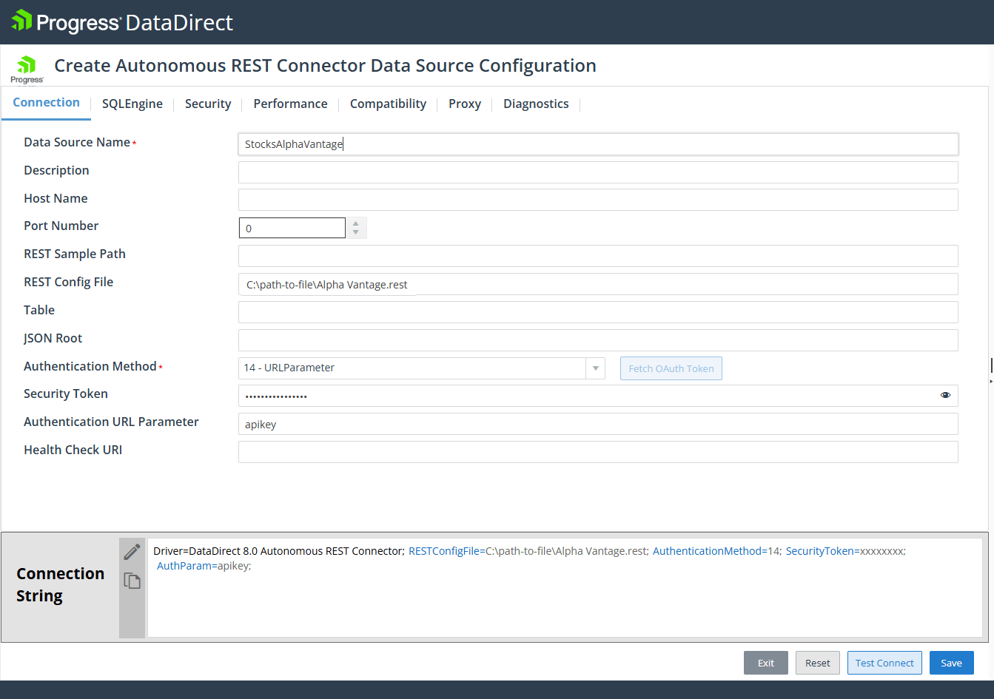Focus the Data Source Name field
The height and width of the screenshot is (699, 994).
(598, 144)
